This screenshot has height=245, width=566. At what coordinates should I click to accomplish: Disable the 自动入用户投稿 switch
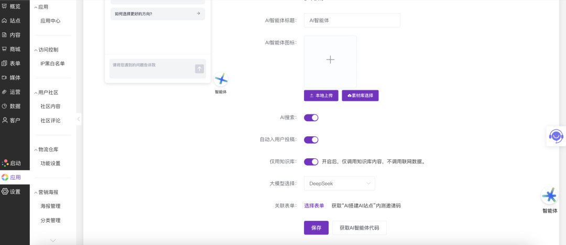pos(311,139)
